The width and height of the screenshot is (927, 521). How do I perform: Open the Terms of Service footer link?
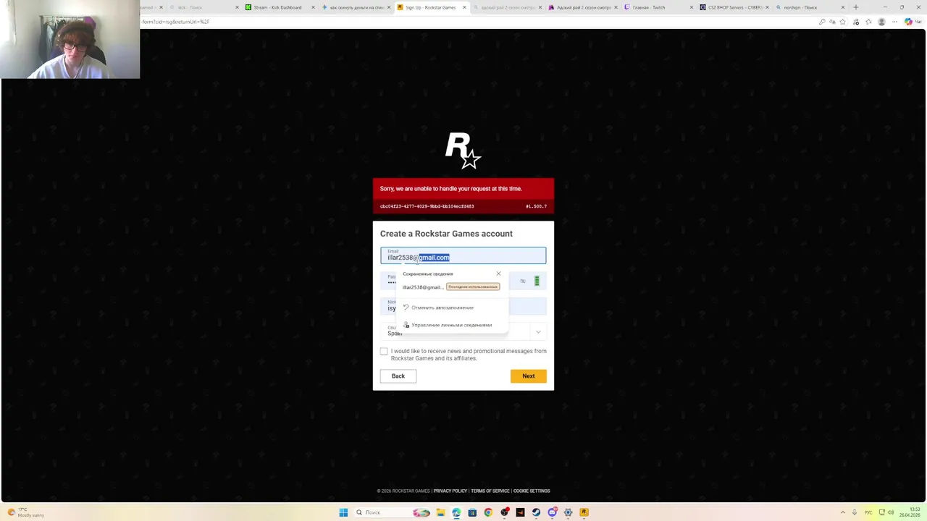click(490, 491)
